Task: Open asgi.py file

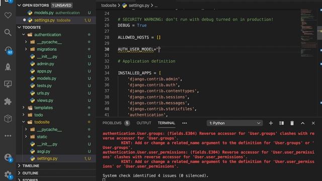Action: (x=44, y=151)
